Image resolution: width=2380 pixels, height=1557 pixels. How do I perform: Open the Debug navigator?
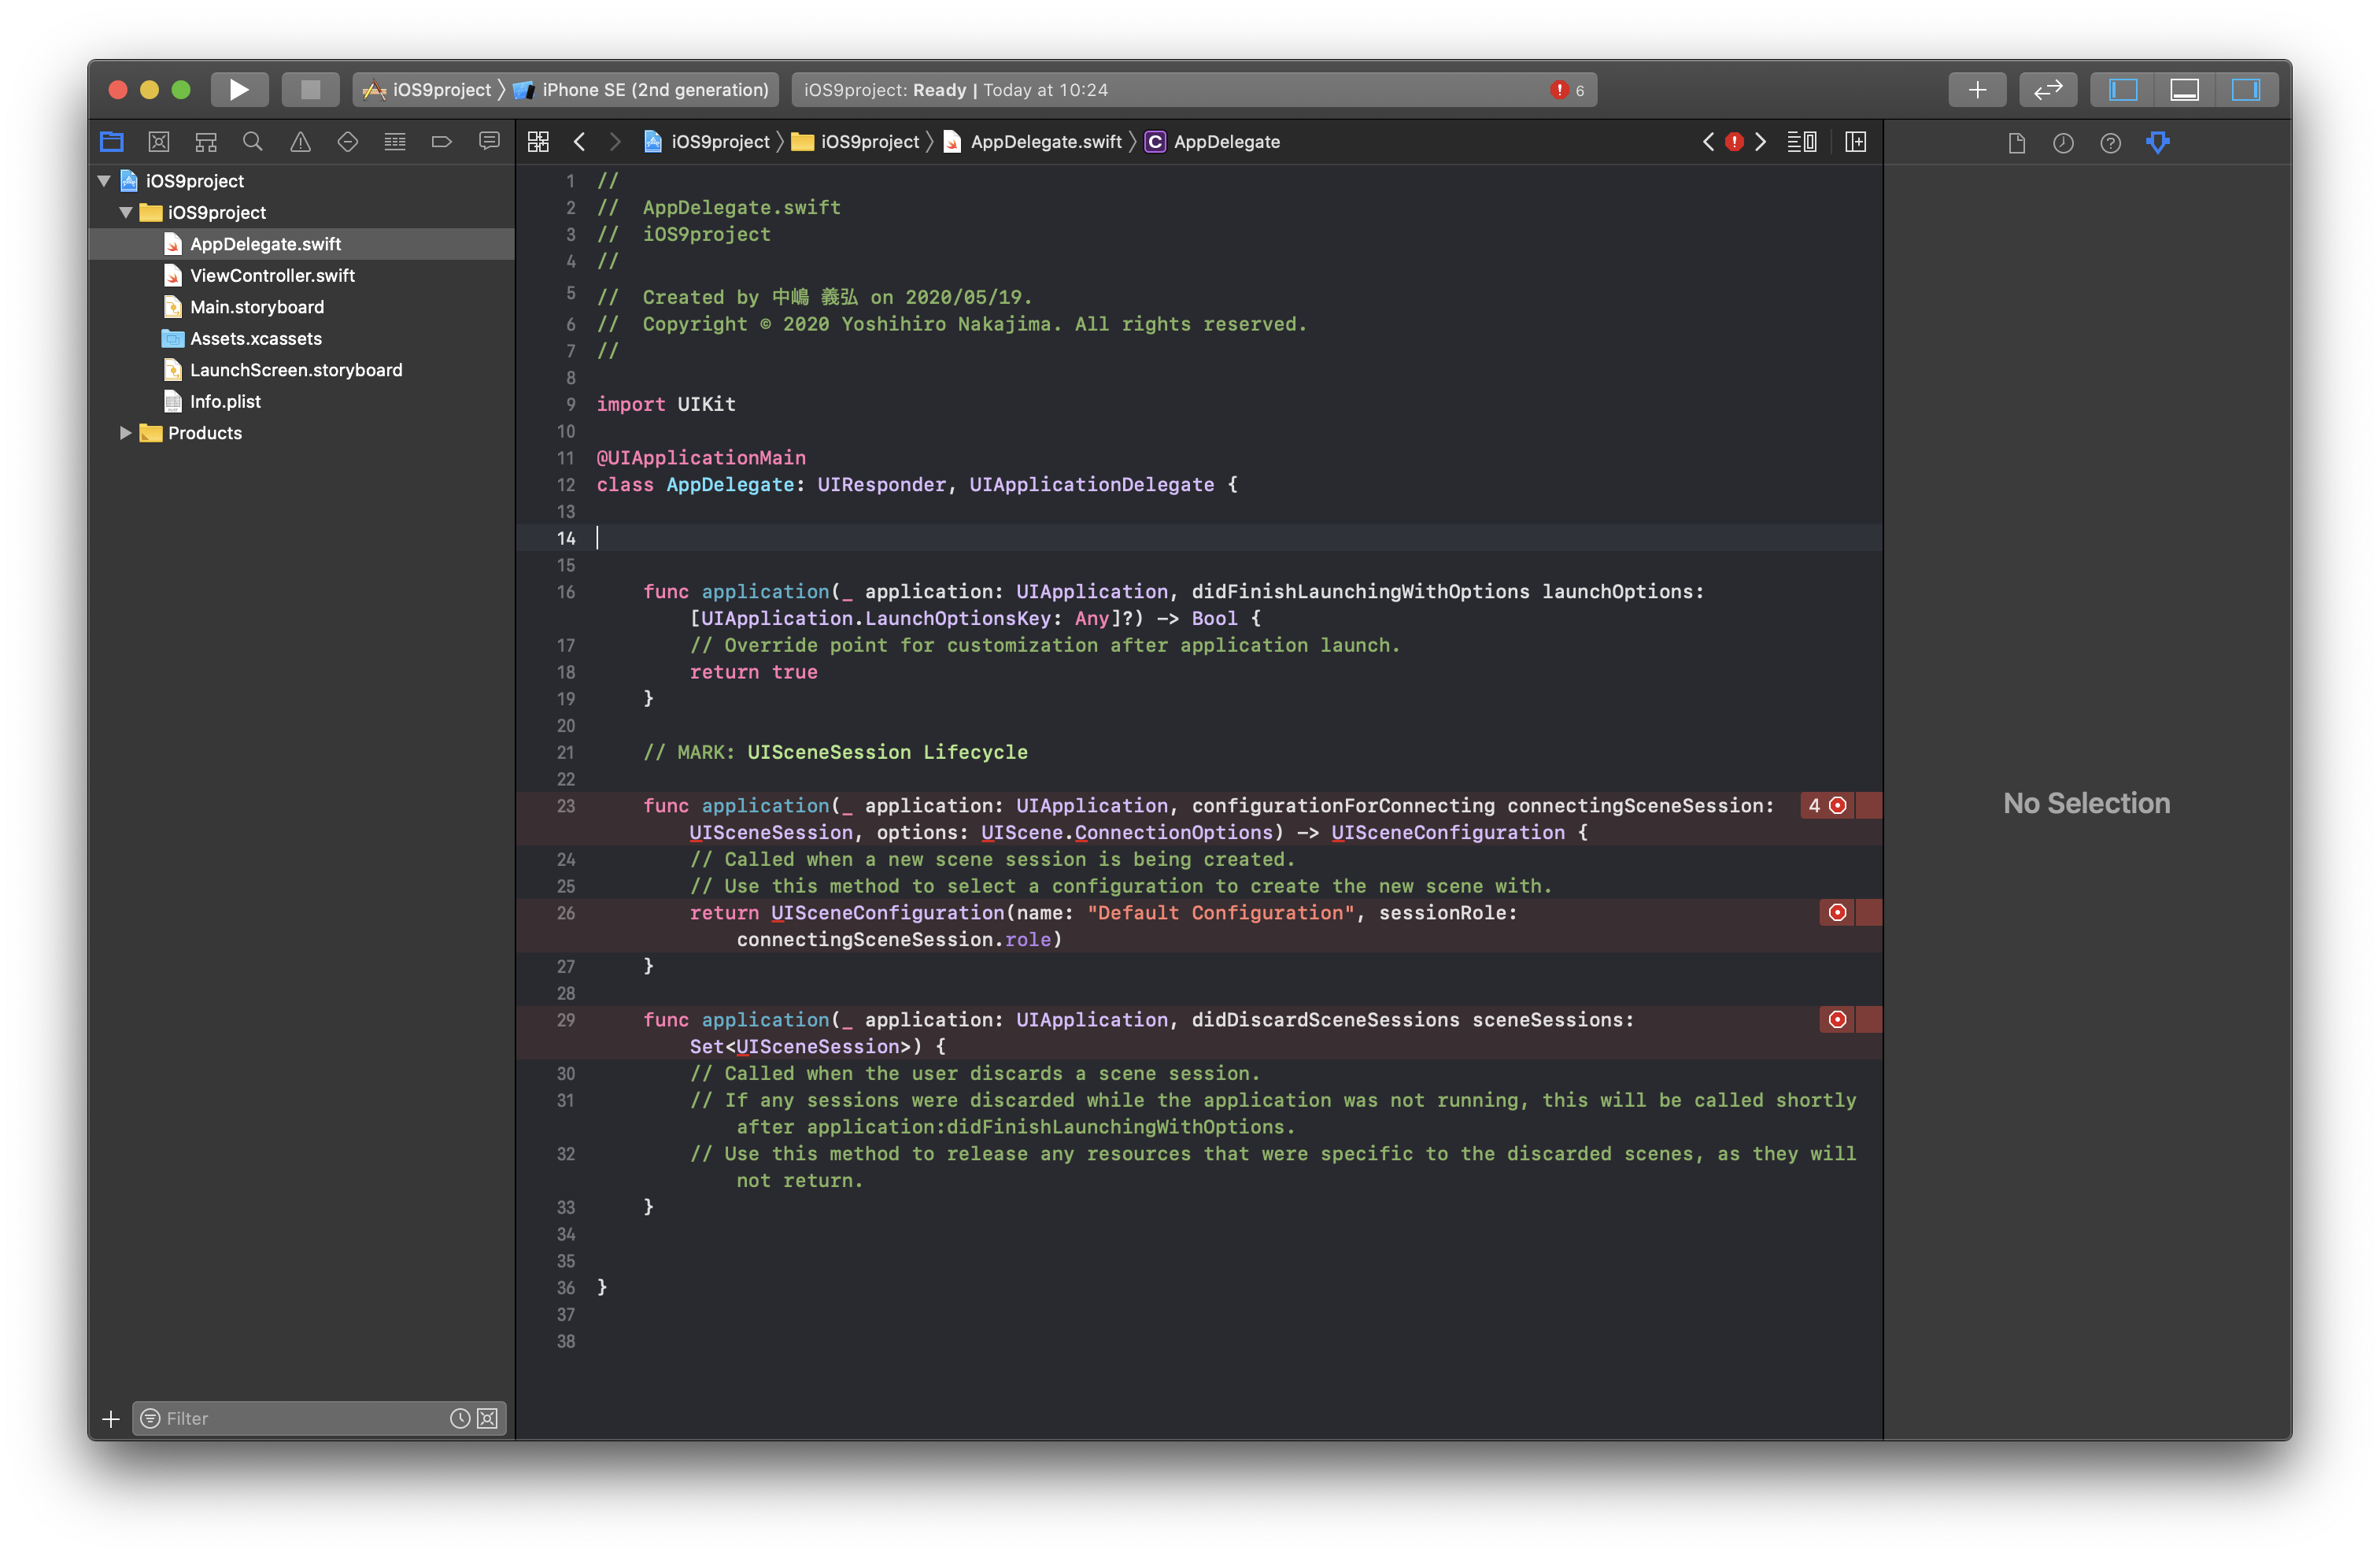395,142
